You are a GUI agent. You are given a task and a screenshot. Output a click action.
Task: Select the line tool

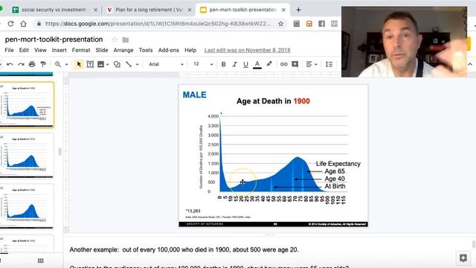coord(129,64)
